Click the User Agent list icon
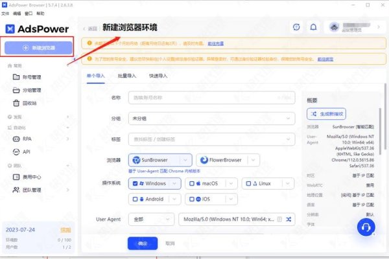389x259 pixels. click(x=279, y=220)
